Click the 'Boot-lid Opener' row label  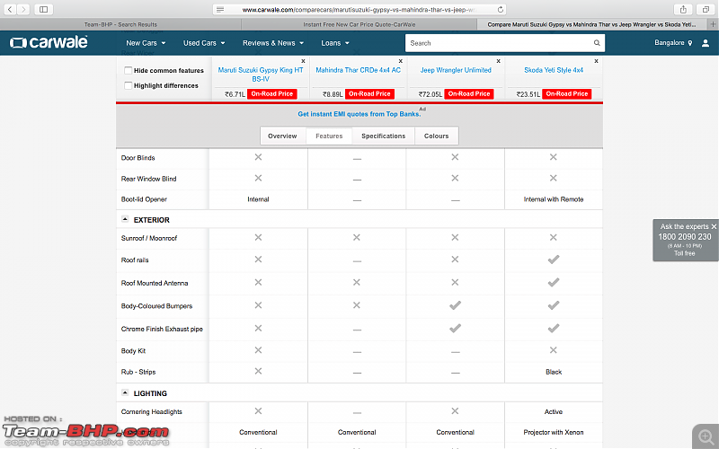pos(144,199)
